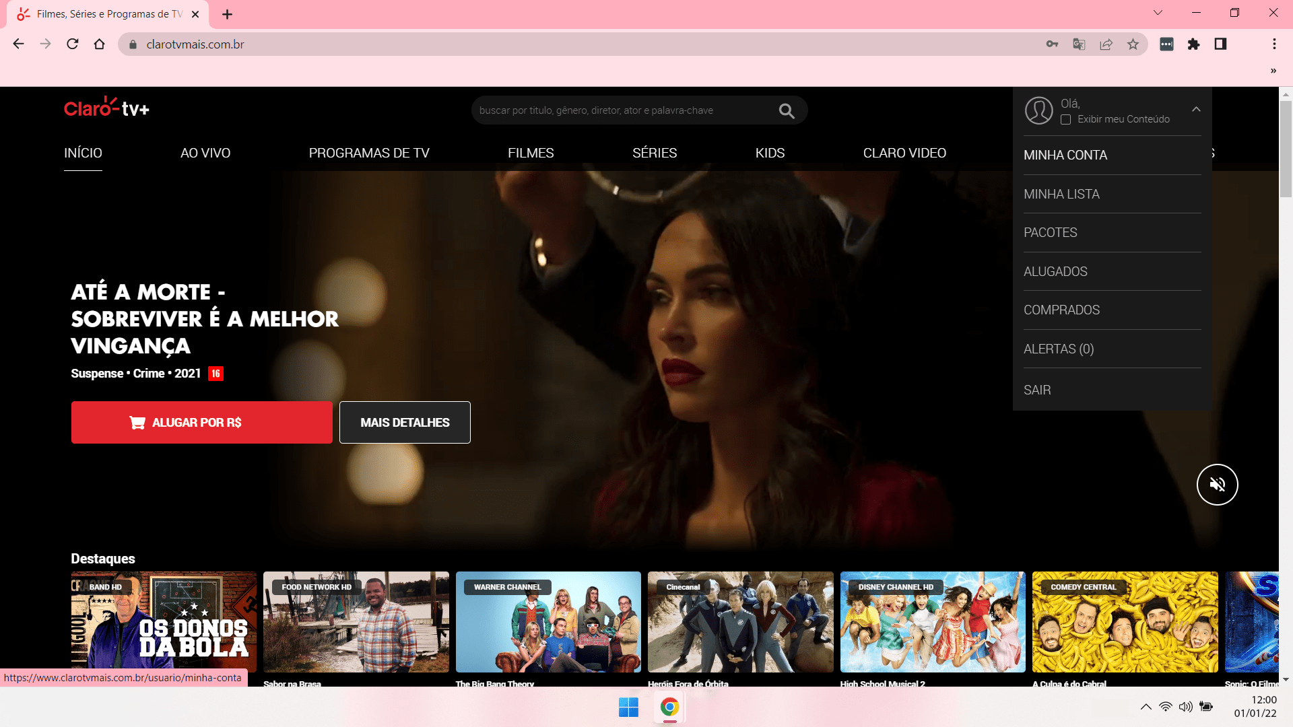Choose PACOTES in the user menu
The width and height of the screenshot is (1293, 727).
pos(1113,233)
